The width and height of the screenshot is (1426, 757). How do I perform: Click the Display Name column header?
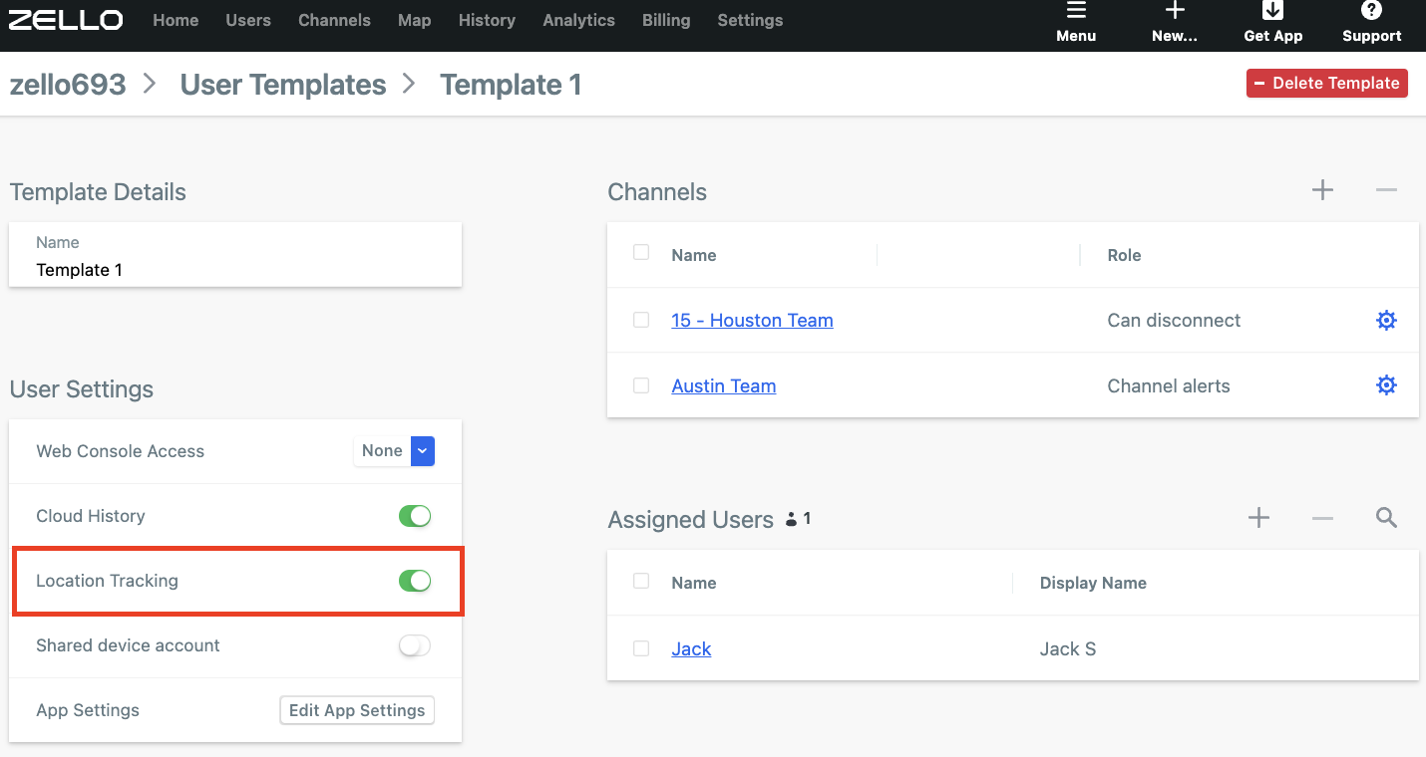(1093, 583)
